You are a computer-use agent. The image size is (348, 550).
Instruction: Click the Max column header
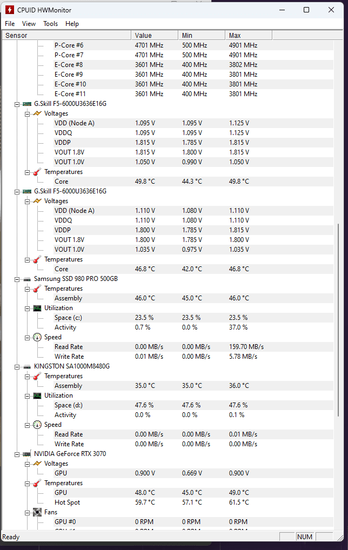[x=249, y=36]
